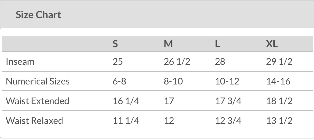Viewport: 314px width, 140px height.
Task: Click the large inseam value 28
Action: coord(220,62)
